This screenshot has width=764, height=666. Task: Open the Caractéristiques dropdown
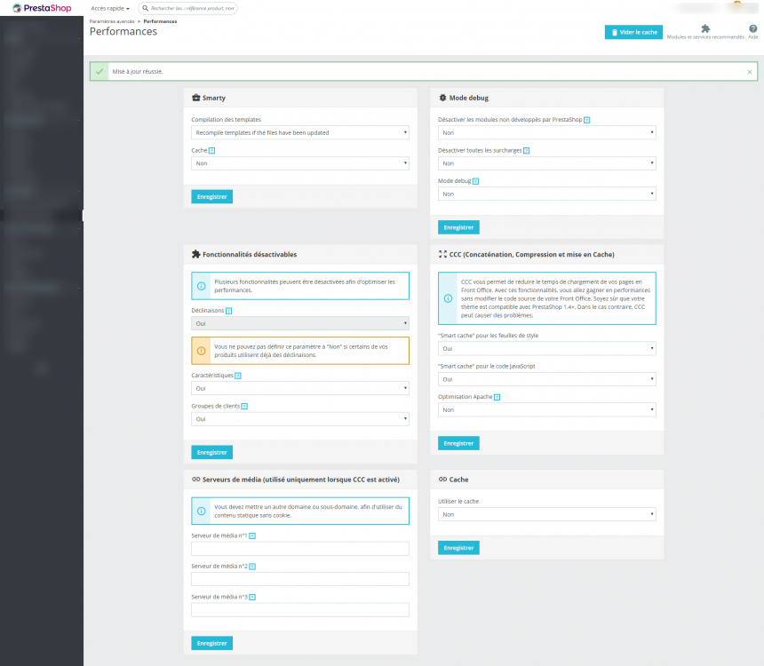click(x=300, y=388)
